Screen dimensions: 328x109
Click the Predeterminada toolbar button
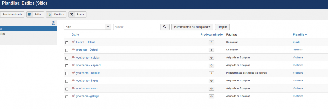coord(12,14)
